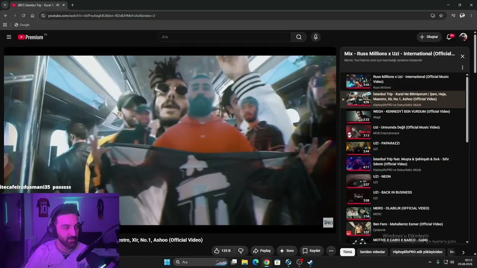Play Ben Fero - Mahallemiz Esmer

pyautogui.click(x=404, y=228)
